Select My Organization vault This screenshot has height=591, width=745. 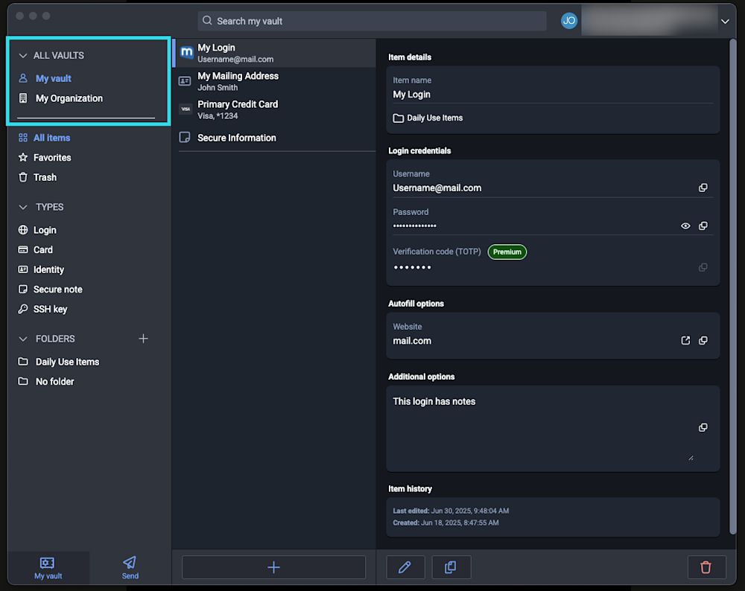coord(69,98)
